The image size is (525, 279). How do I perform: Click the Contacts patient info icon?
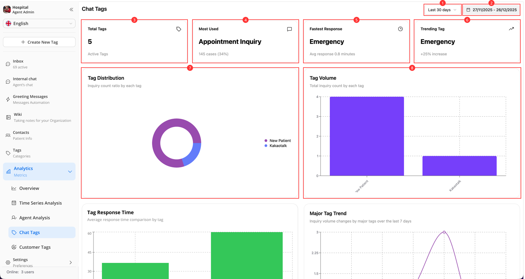pyautogui.click(x=8, y=135)
